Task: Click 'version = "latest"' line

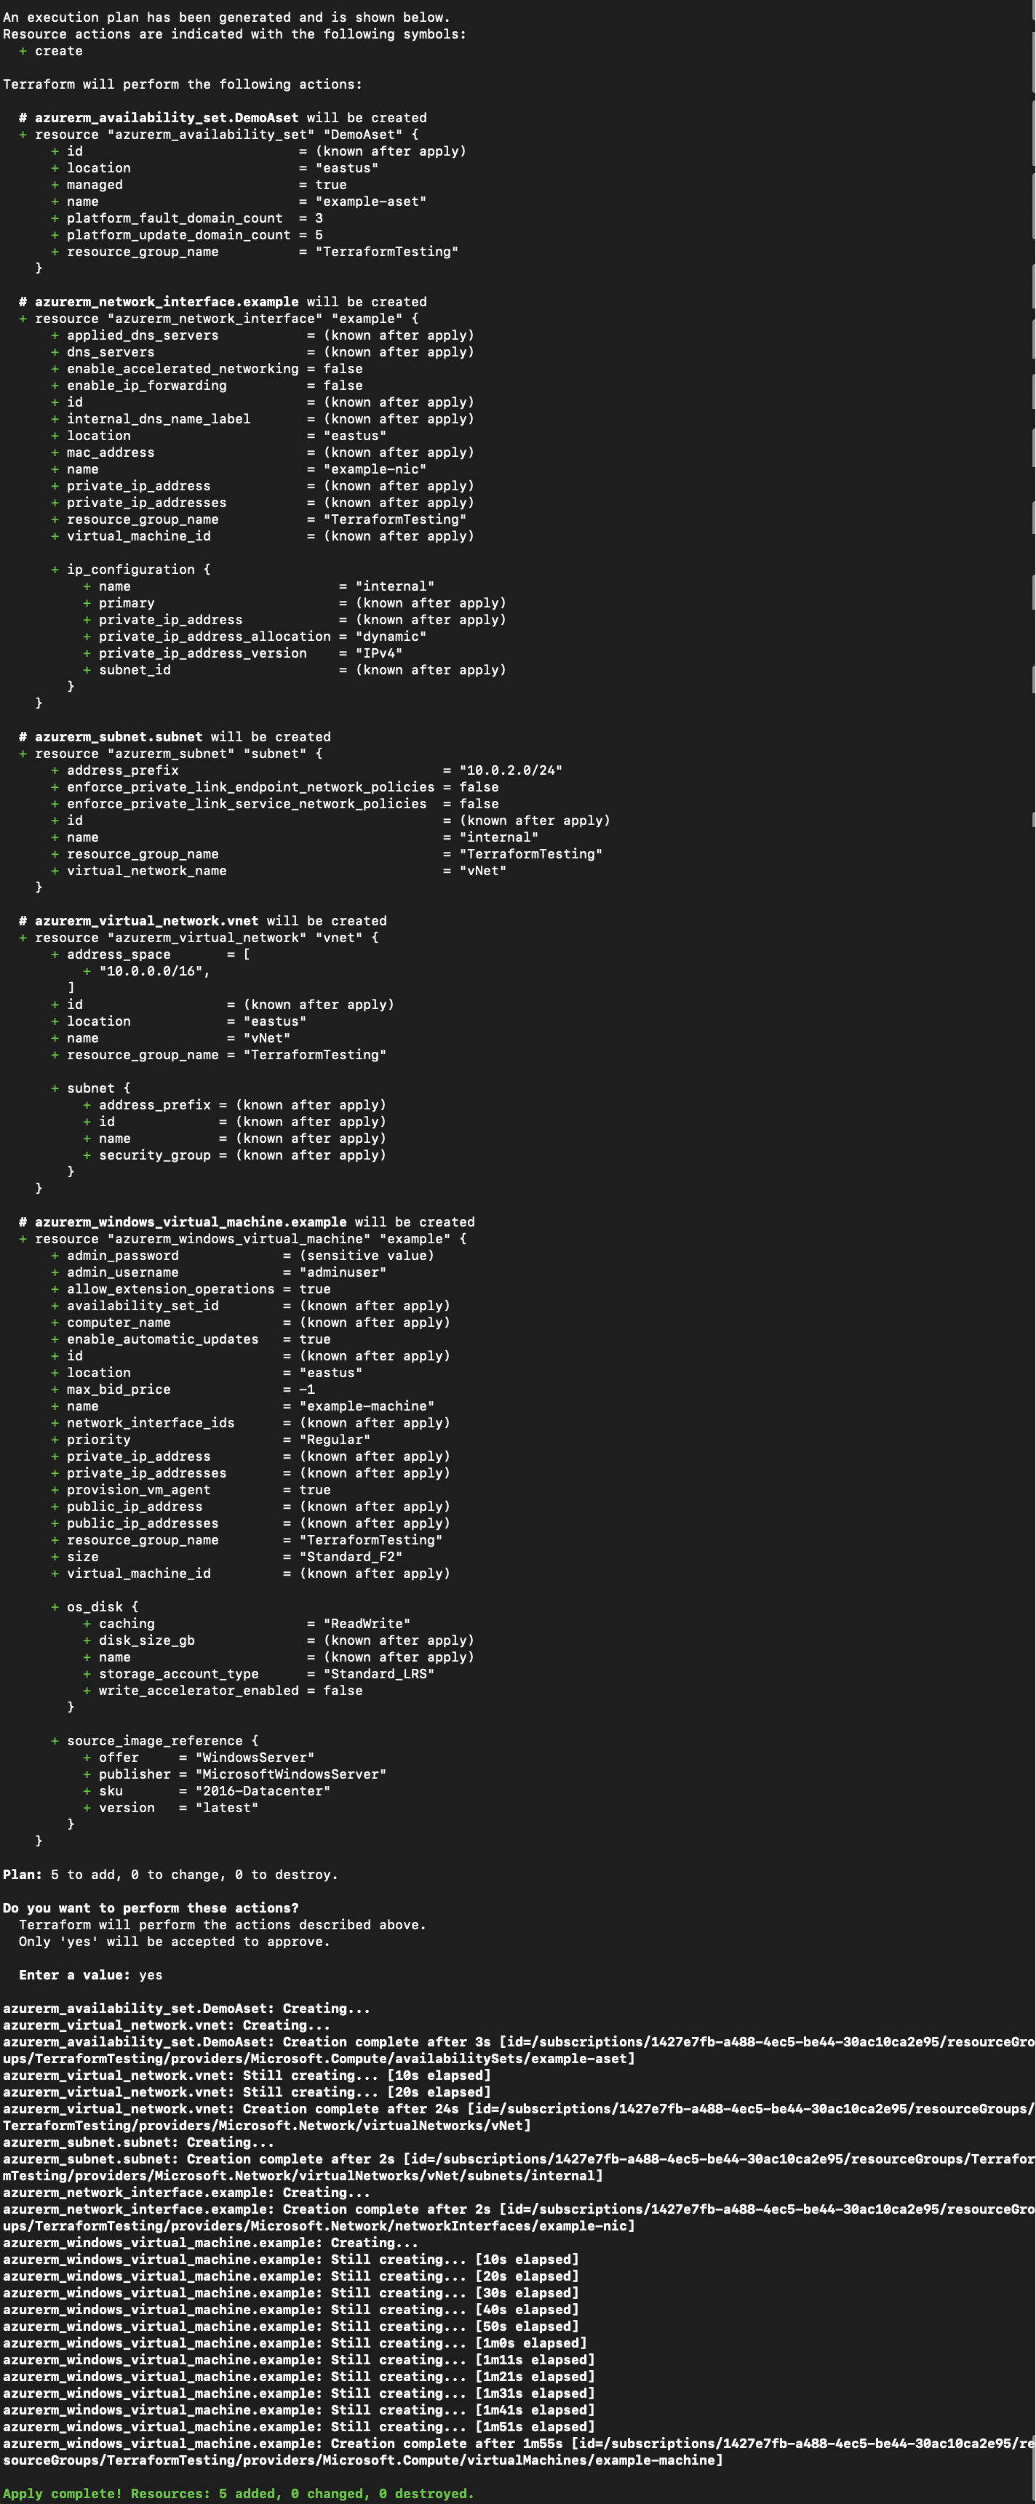Action: click(170, 1808)
